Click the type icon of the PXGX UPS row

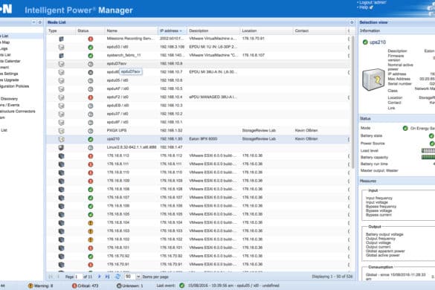61,131
